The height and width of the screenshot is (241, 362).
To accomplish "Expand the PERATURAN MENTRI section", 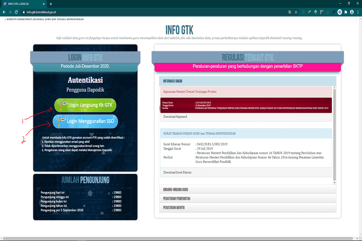I will pyautogui.click(x=247, y=208).
